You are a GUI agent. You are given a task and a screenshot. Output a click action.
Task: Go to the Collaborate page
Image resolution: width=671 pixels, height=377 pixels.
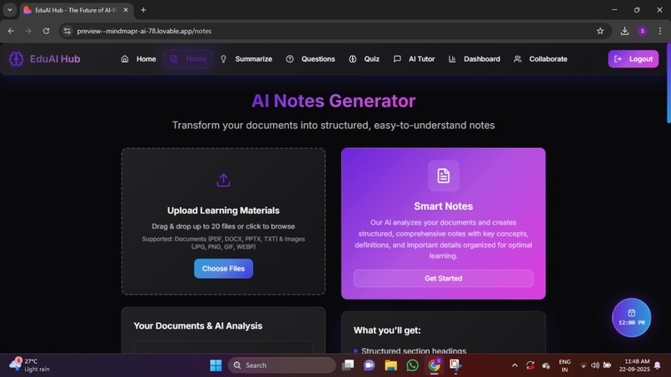pos(540,59)
